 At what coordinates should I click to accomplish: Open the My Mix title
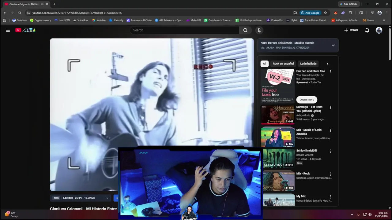pos(301,196)
